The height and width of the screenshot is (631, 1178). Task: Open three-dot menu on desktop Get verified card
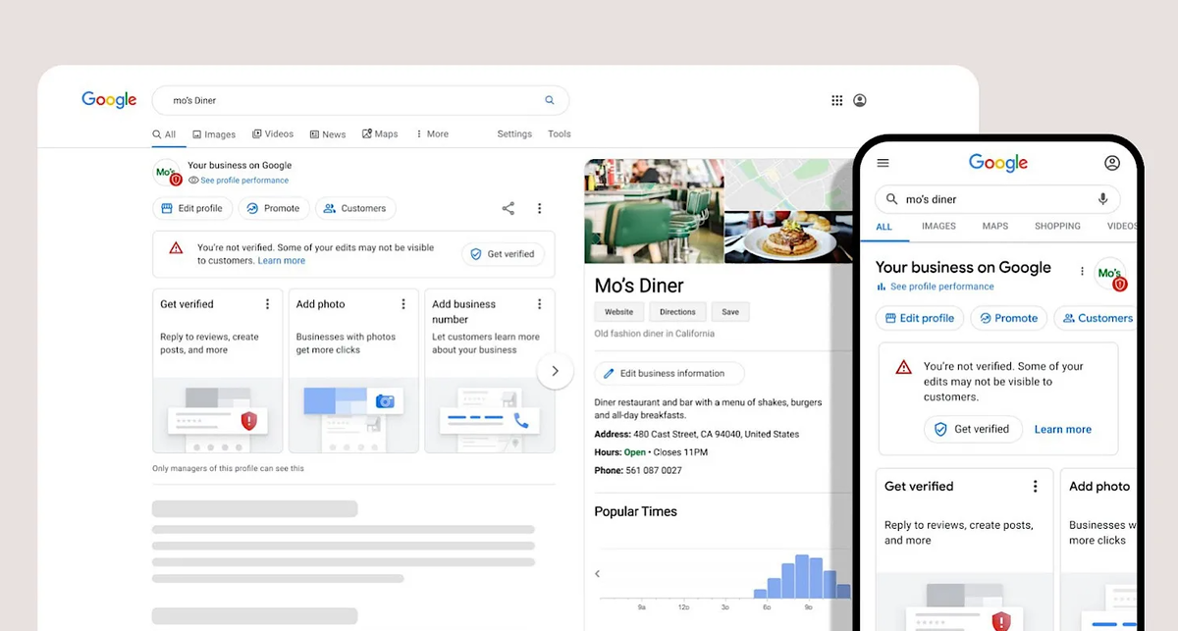point(267,304)
